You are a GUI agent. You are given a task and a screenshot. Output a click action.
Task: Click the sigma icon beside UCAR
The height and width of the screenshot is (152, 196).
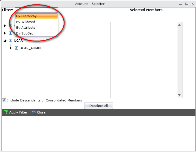(x=11, y=41)
